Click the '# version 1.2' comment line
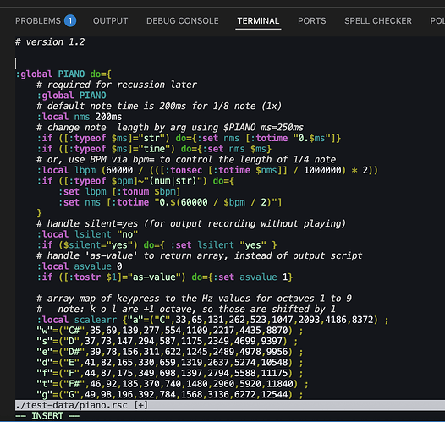The image size is (445, 422). tap(50, 42)
